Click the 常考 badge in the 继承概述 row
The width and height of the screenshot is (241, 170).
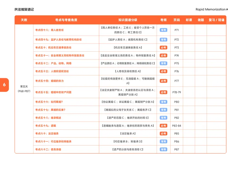pos(163,118)
